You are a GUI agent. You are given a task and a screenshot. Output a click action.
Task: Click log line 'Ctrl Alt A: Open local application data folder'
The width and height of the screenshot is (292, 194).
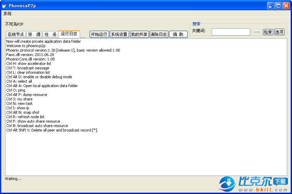click(42, 86)
